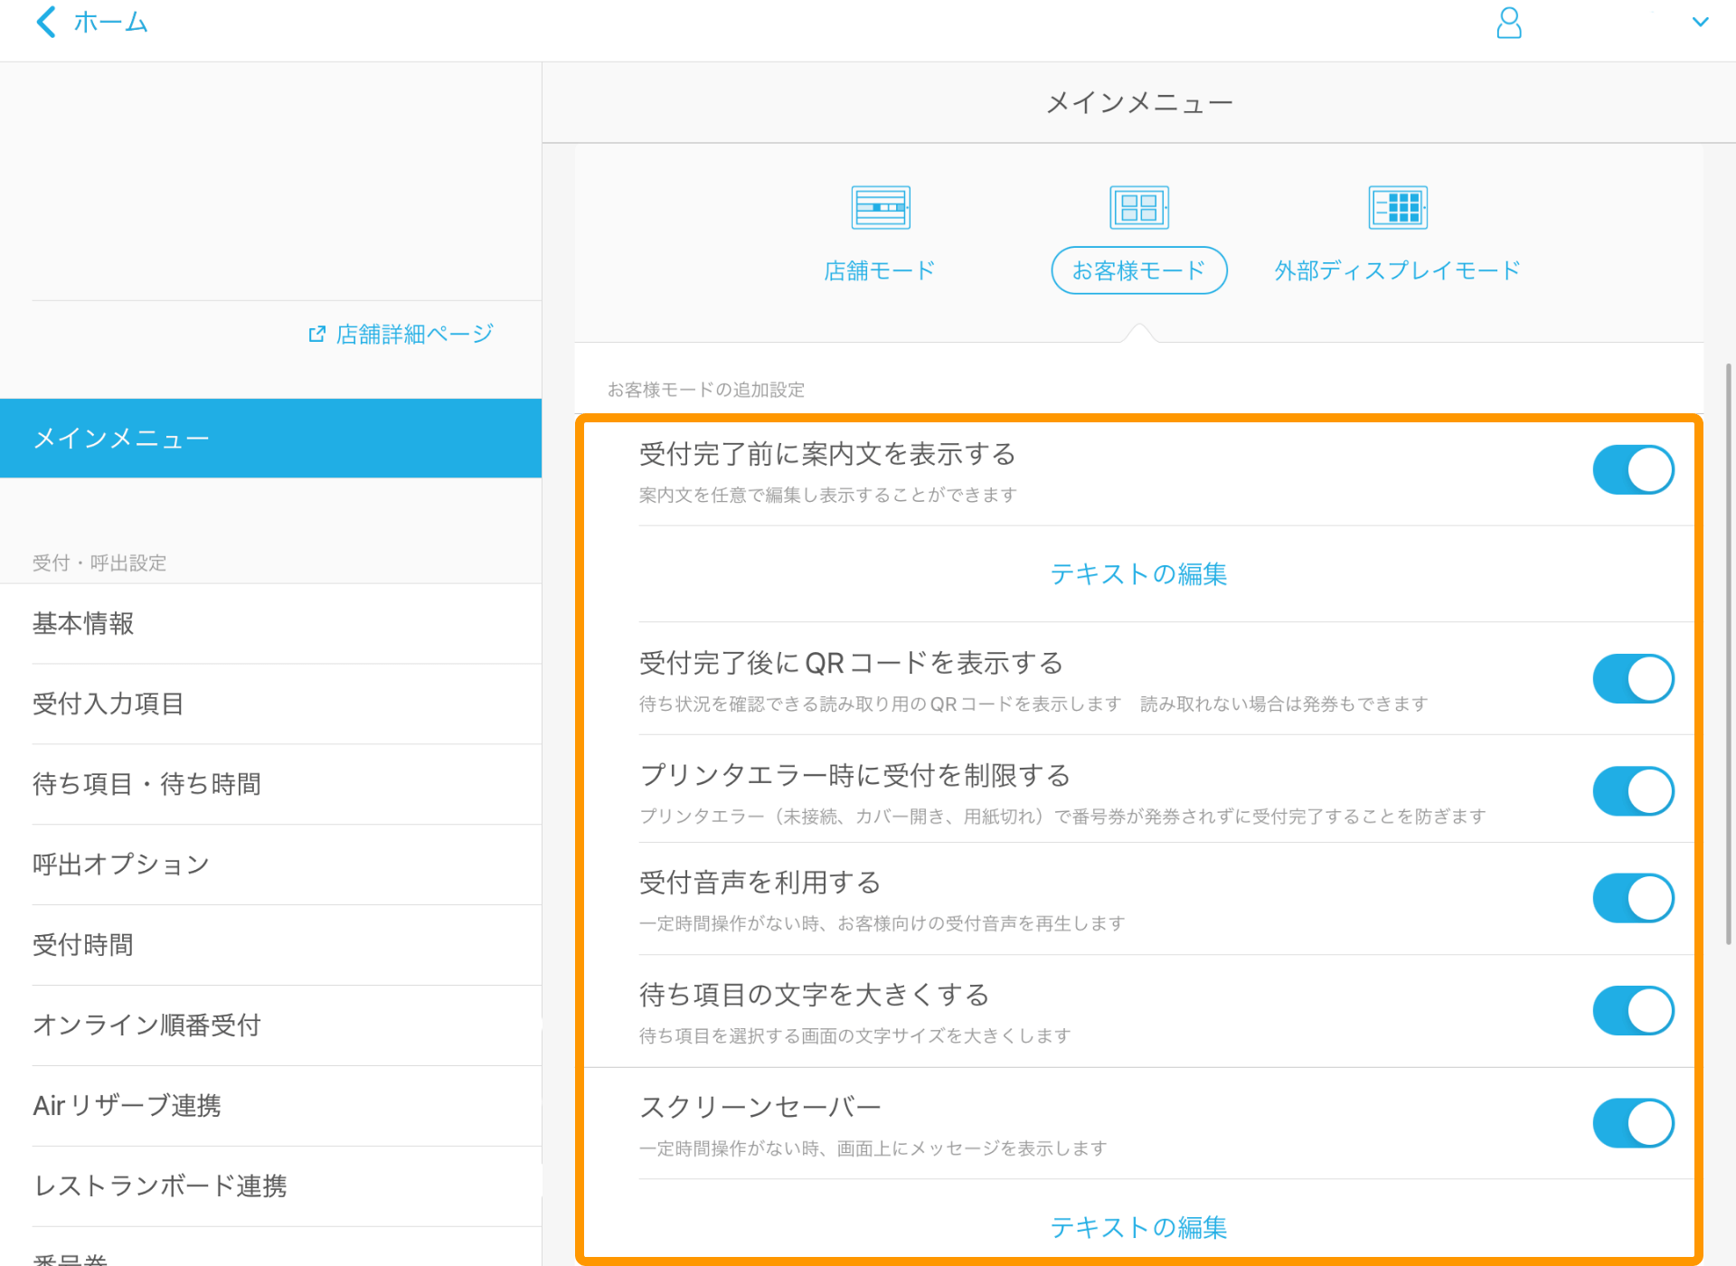1736x1266 pixels.
Task: Switch to 外部ディスプレイモード via its grid icon
Action: (1397, 206)
